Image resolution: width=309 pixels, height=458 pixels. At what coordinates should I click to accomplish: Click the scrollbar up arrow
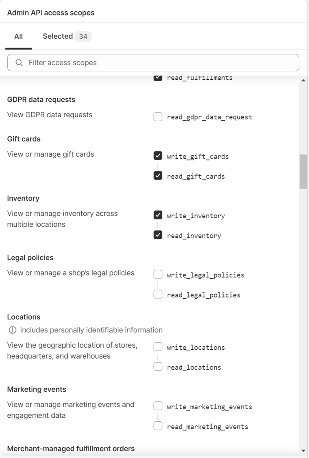pyautogui.click(x=303, y=80)
